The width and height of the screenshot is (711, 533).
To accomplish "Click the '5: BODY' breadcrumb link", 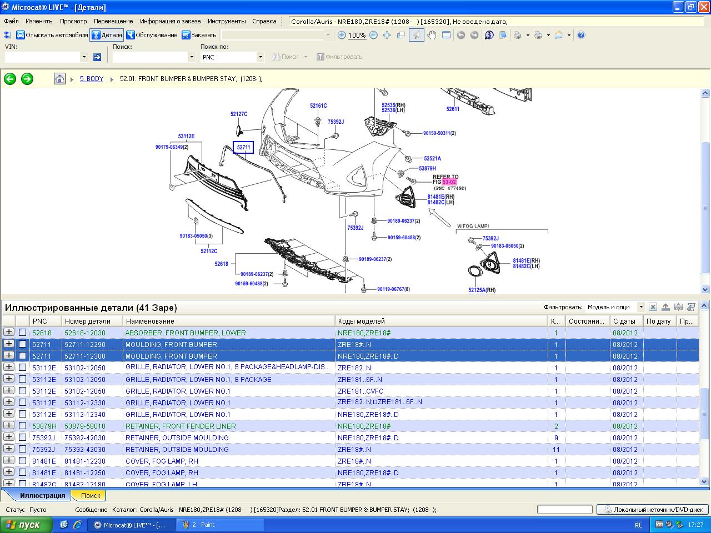I will 92,79.
